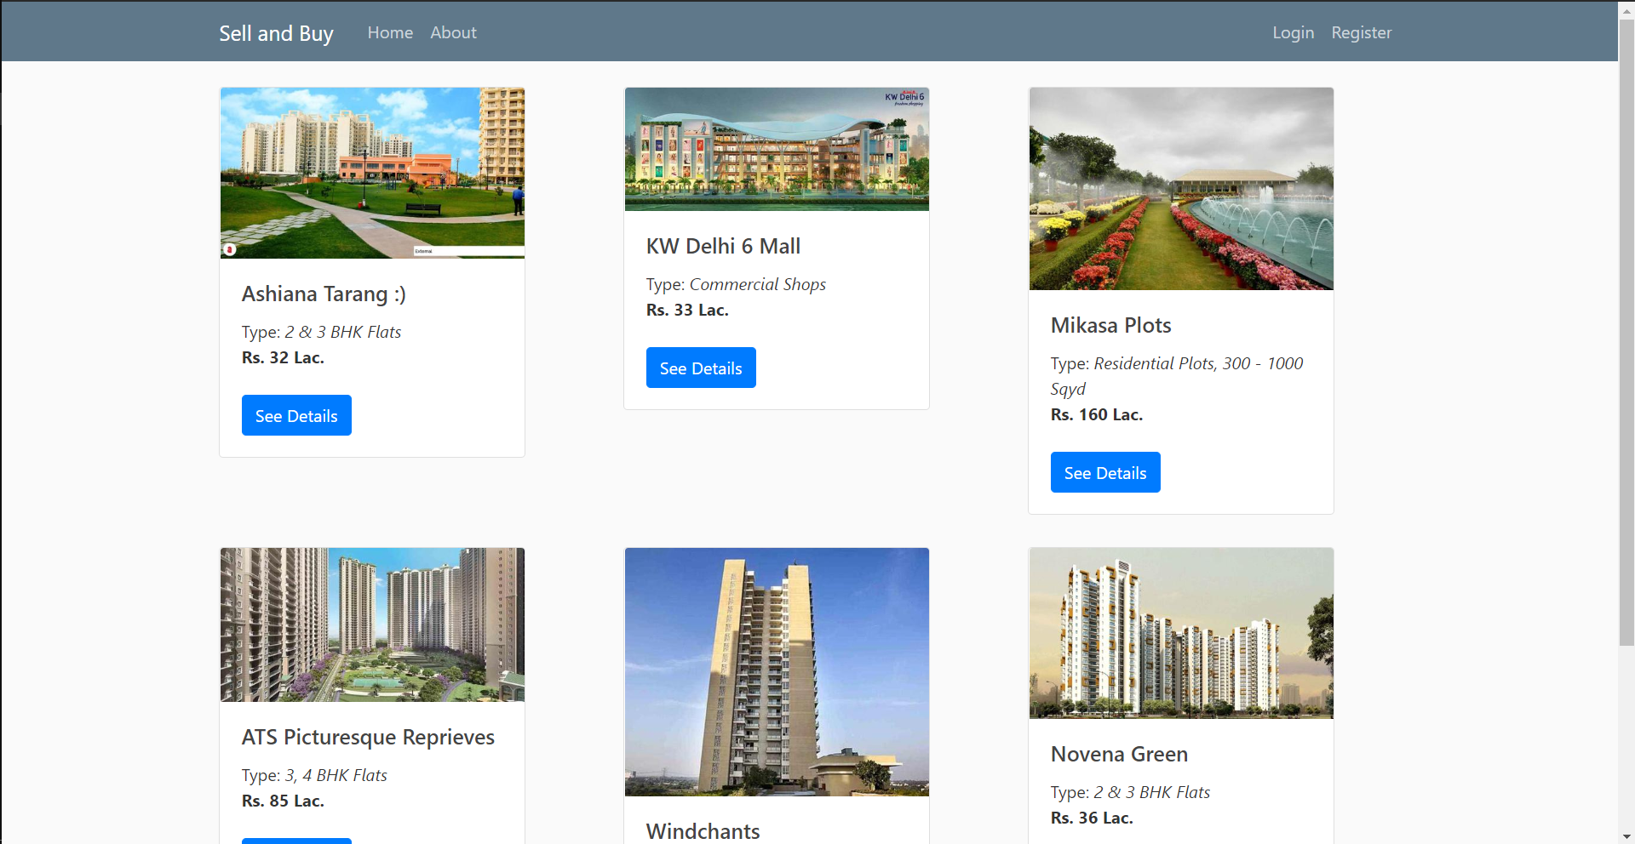Click the page vertical scrollbar thumb

pyautogui.click(x=1626, y=332)
